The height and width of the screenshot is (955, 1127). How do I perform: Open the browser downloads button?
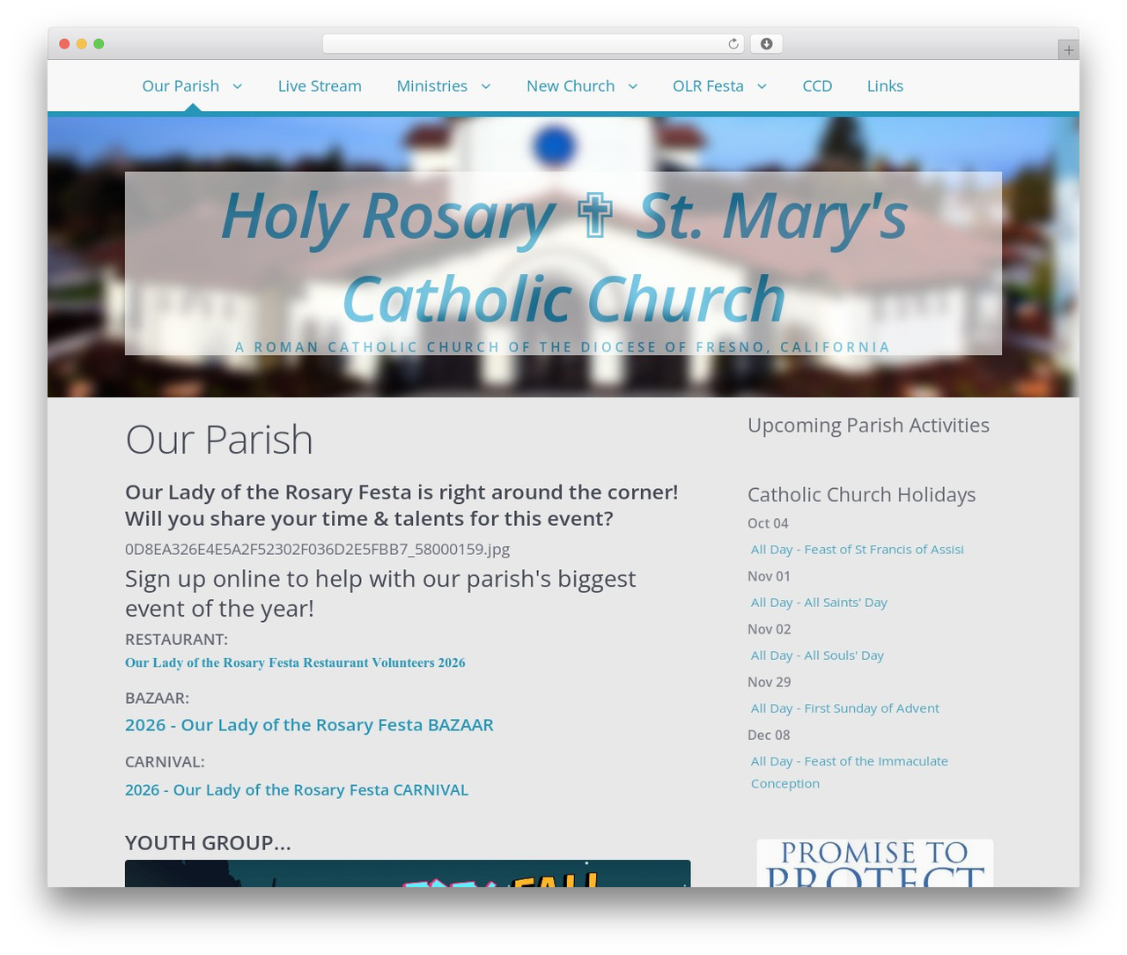click(766, 44)
